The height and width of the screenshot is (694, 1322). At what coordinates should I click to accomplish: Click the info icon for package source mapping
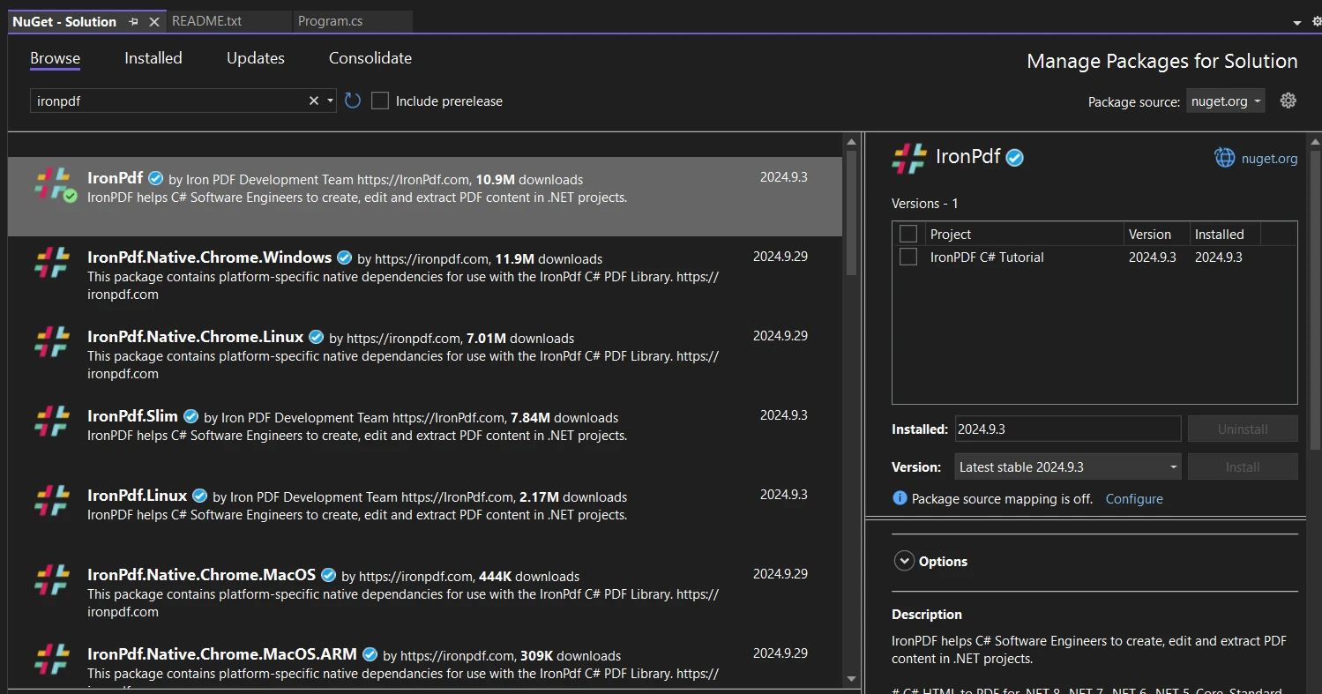tap(900, 498)
